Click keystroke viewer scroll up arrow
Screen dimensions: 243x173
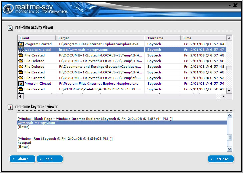[x=230, y=116]
